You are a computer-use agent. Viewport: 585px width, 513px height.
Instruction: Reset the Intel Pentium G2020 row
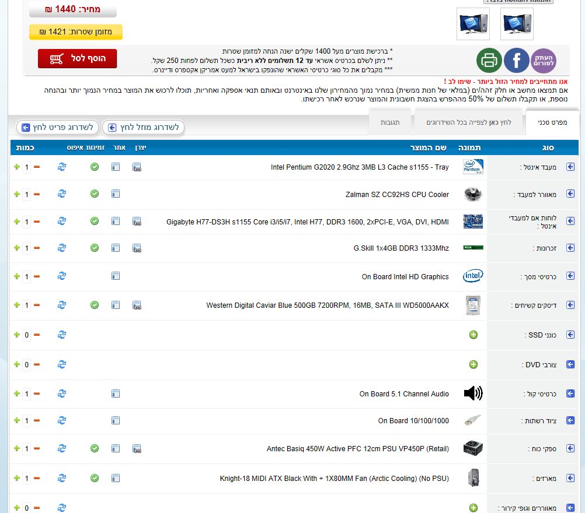[62, 167]
